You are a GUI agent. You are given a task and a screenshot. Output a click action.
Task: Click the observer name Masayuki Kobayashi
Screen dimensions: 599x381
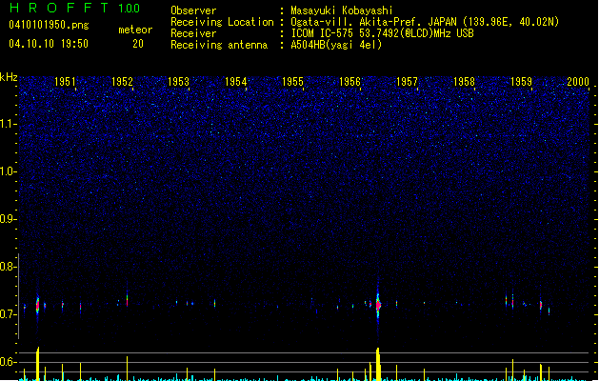pyautogui.click(x=342, y=10)
